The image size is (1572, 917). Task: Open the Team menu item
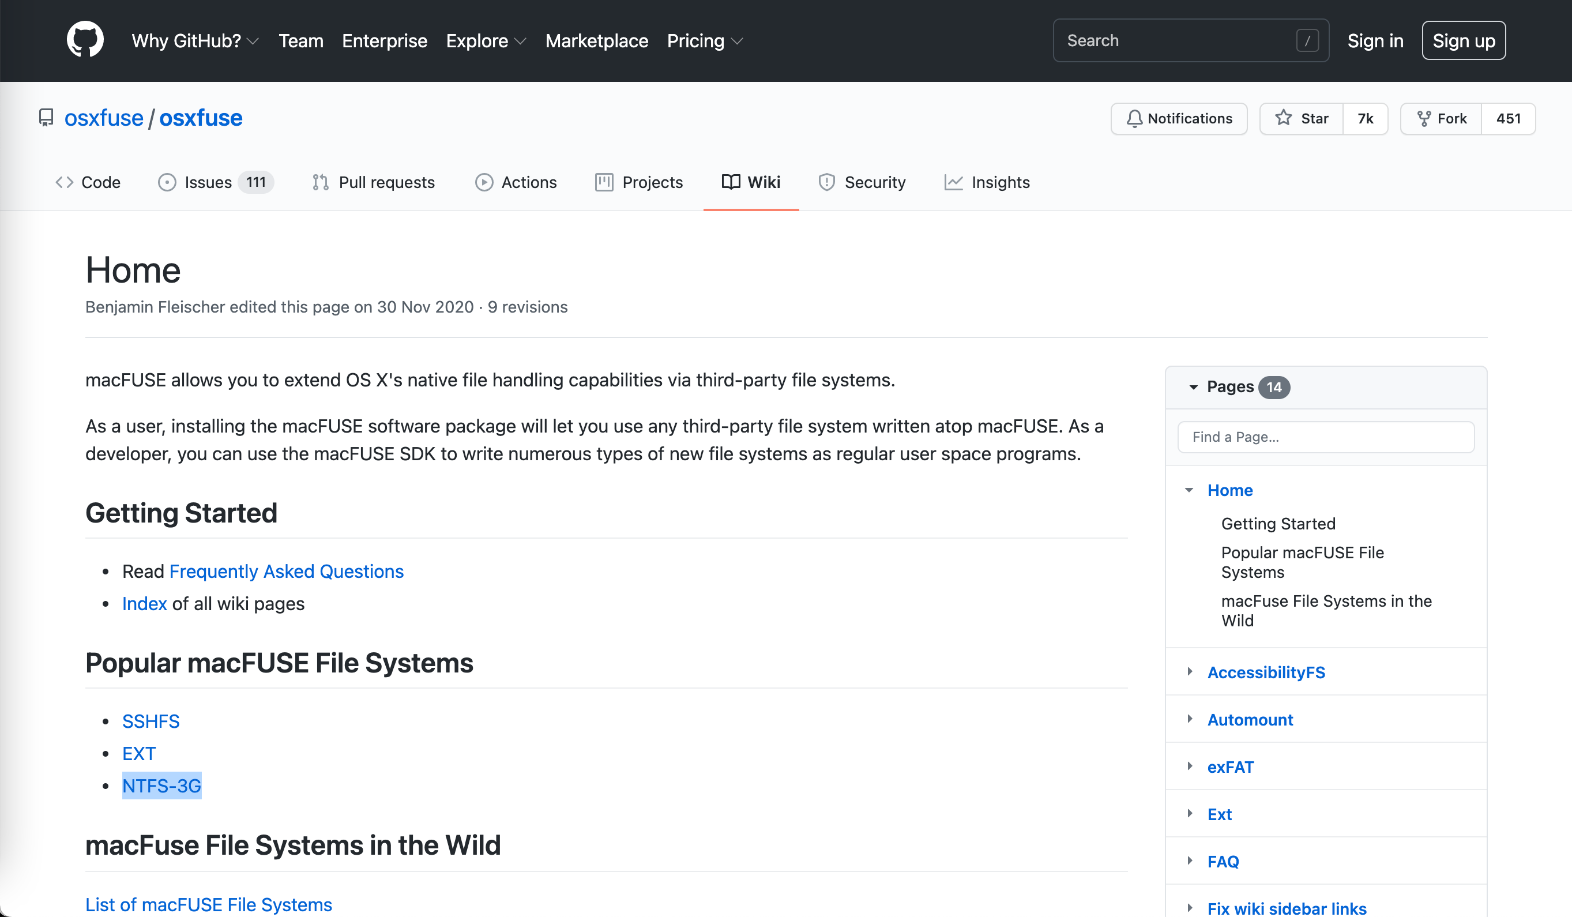(300, 41)
